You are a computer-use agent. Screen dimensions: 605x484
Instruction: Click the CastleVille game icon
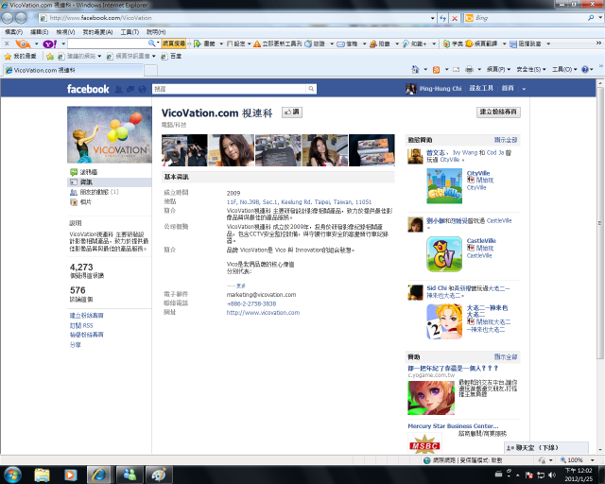(x=444, y=254)
